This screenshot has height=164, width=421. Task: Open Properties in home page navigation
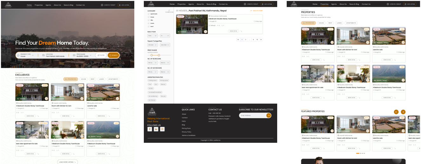coord(39,5)
